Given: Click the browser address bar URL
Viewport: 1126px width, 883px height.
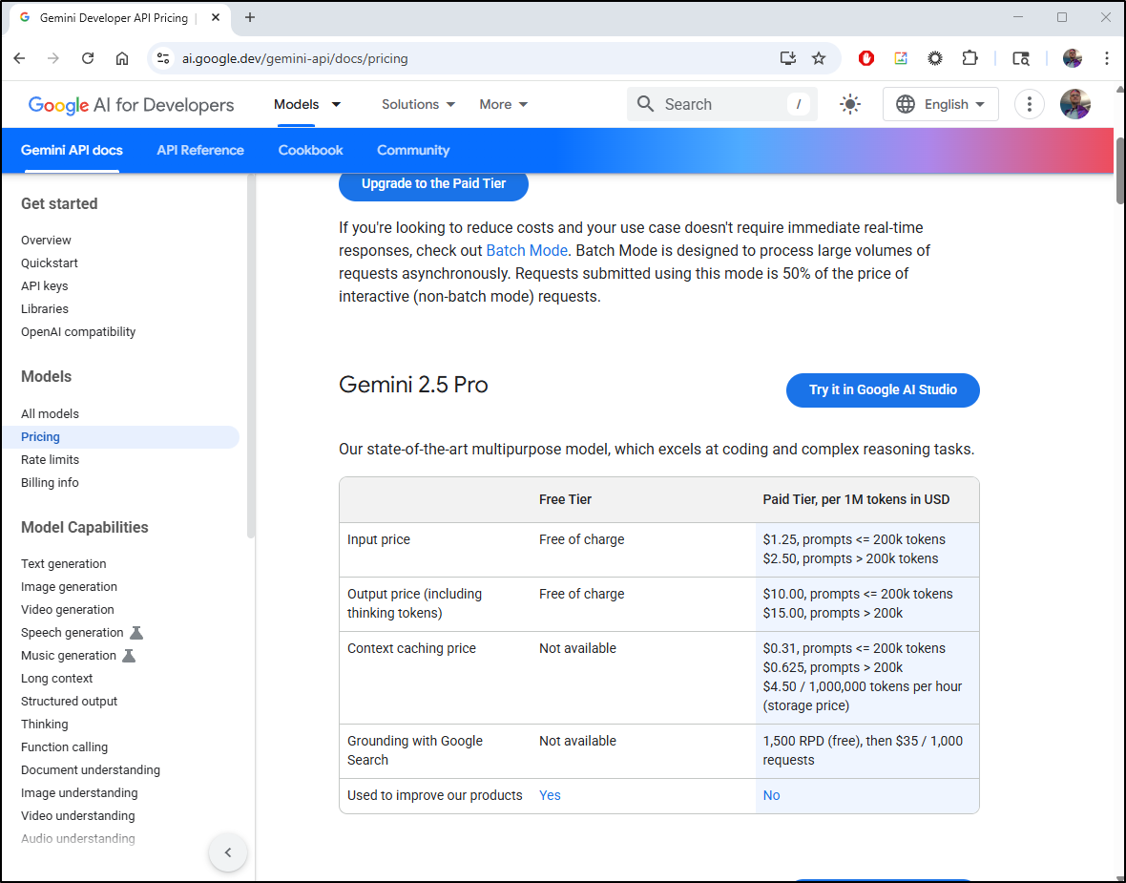Looking at the screenshot, I should click(295, 58).
